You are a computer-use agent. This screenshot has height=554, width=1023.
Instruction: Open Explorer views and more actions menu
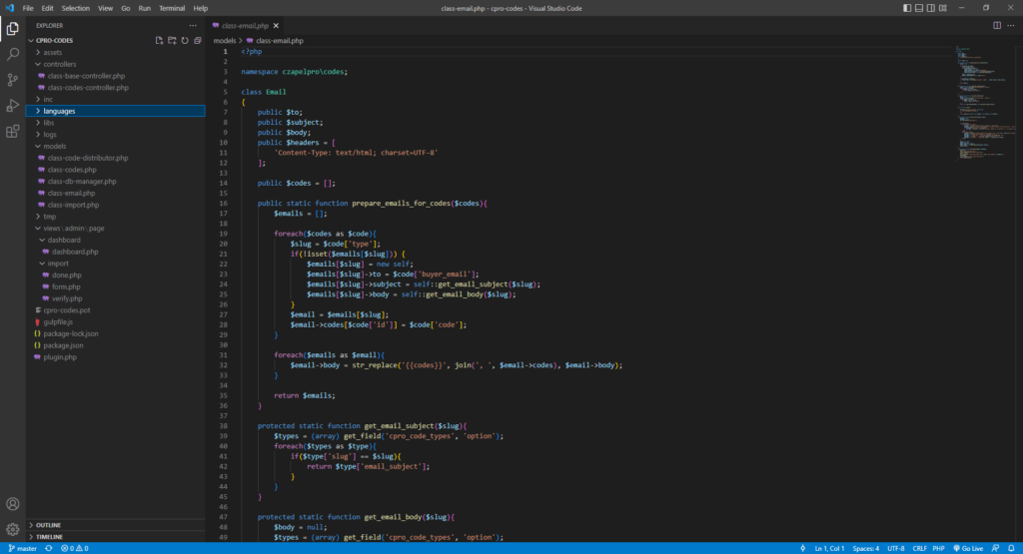point(193,25)
